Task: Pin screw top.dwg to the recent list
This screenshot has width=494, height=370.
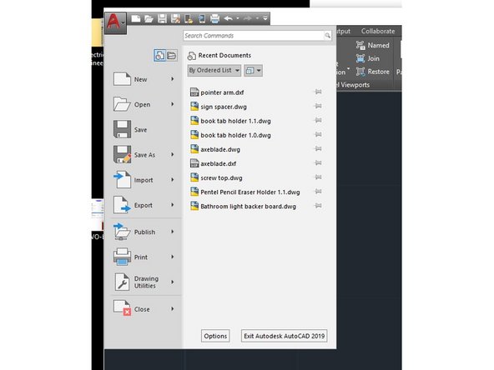Action: click(x=318, y=177)
